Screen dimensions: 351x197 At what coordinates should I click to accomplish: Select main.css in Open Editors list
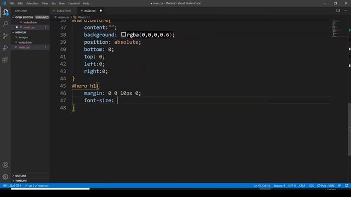point(30,27)
